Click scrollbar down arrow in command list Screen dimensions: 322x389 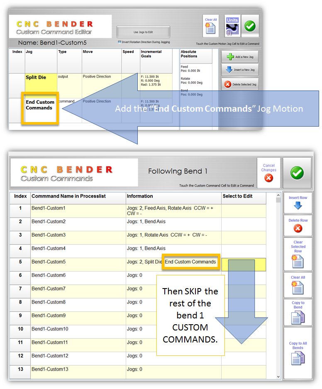(278, 377)
